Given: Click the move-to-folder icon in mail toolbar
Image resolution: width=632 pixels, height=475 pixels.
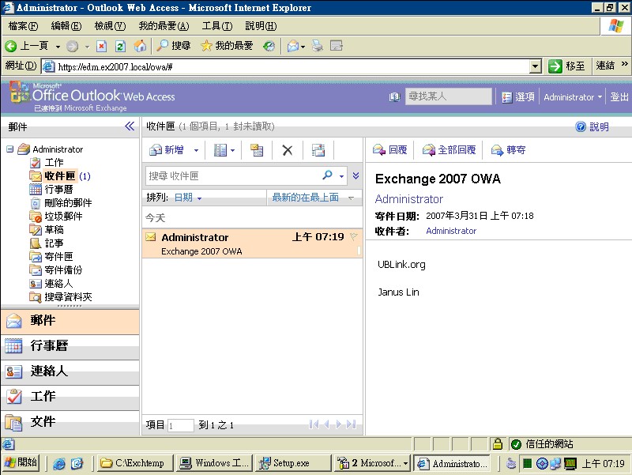Looking at the screenshot, I should click(257, 150).
